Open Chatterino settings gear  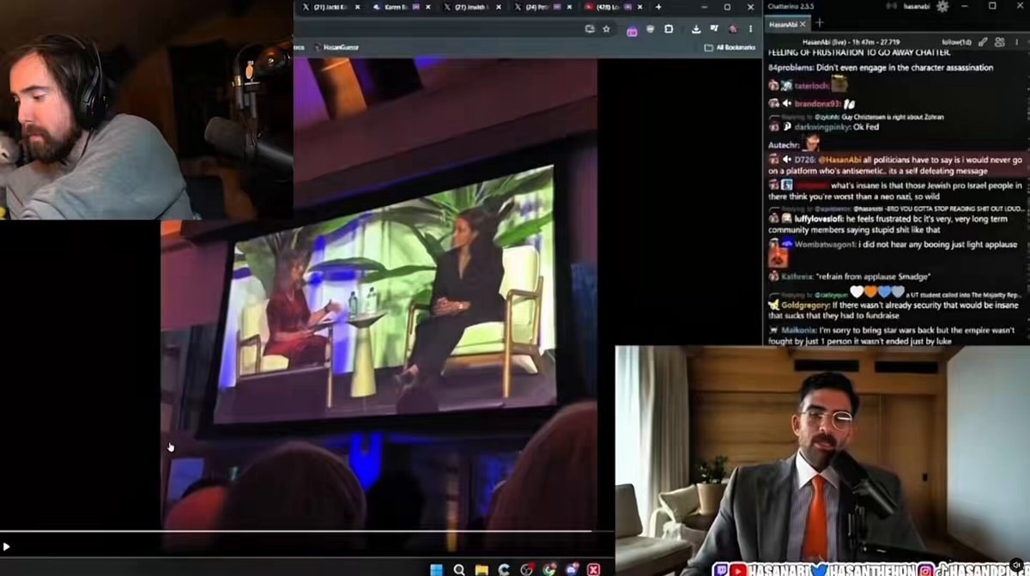[x=942, y=6]
